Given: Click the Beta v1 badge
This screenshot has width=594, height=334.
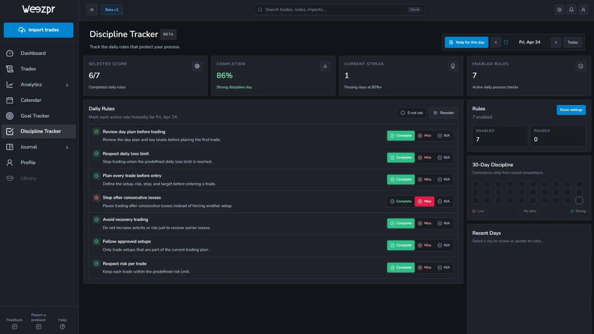Looking at the screenshot, I should click(x=112, y=10).
